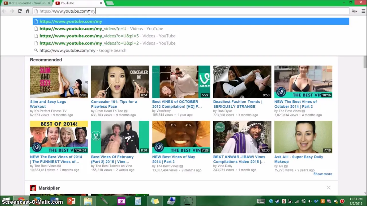
Task: Open Best Vines Of February thumbnail
Action: point(120,137)
